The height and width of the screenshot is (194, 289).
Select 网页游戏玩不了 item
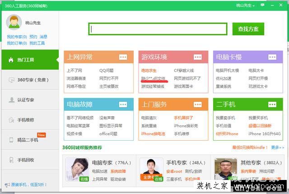[187, 78]
